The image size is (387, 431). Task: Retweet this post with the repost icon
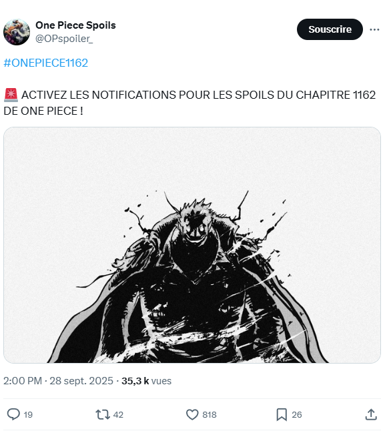[103, 414]
